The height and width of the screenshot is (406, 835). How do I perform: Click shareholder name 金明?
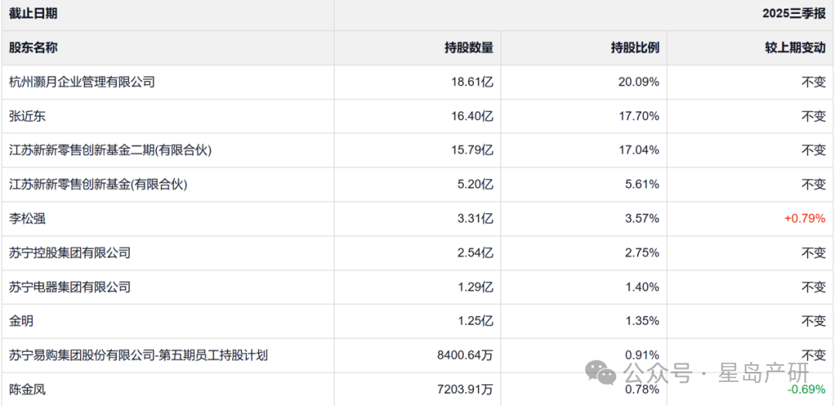pos(21,321)
